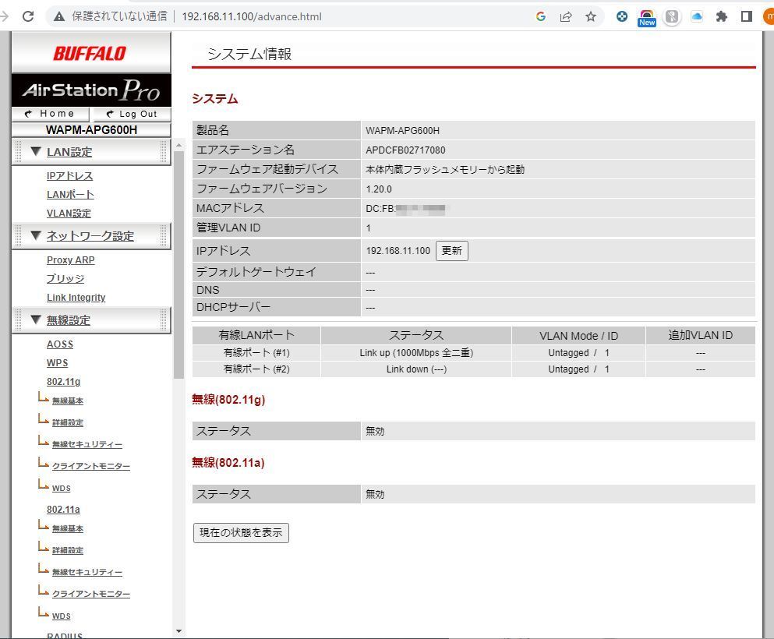Click the BUFFALO logo
The width and height of the screenshot is (774, 639).
tap(90, 53)
